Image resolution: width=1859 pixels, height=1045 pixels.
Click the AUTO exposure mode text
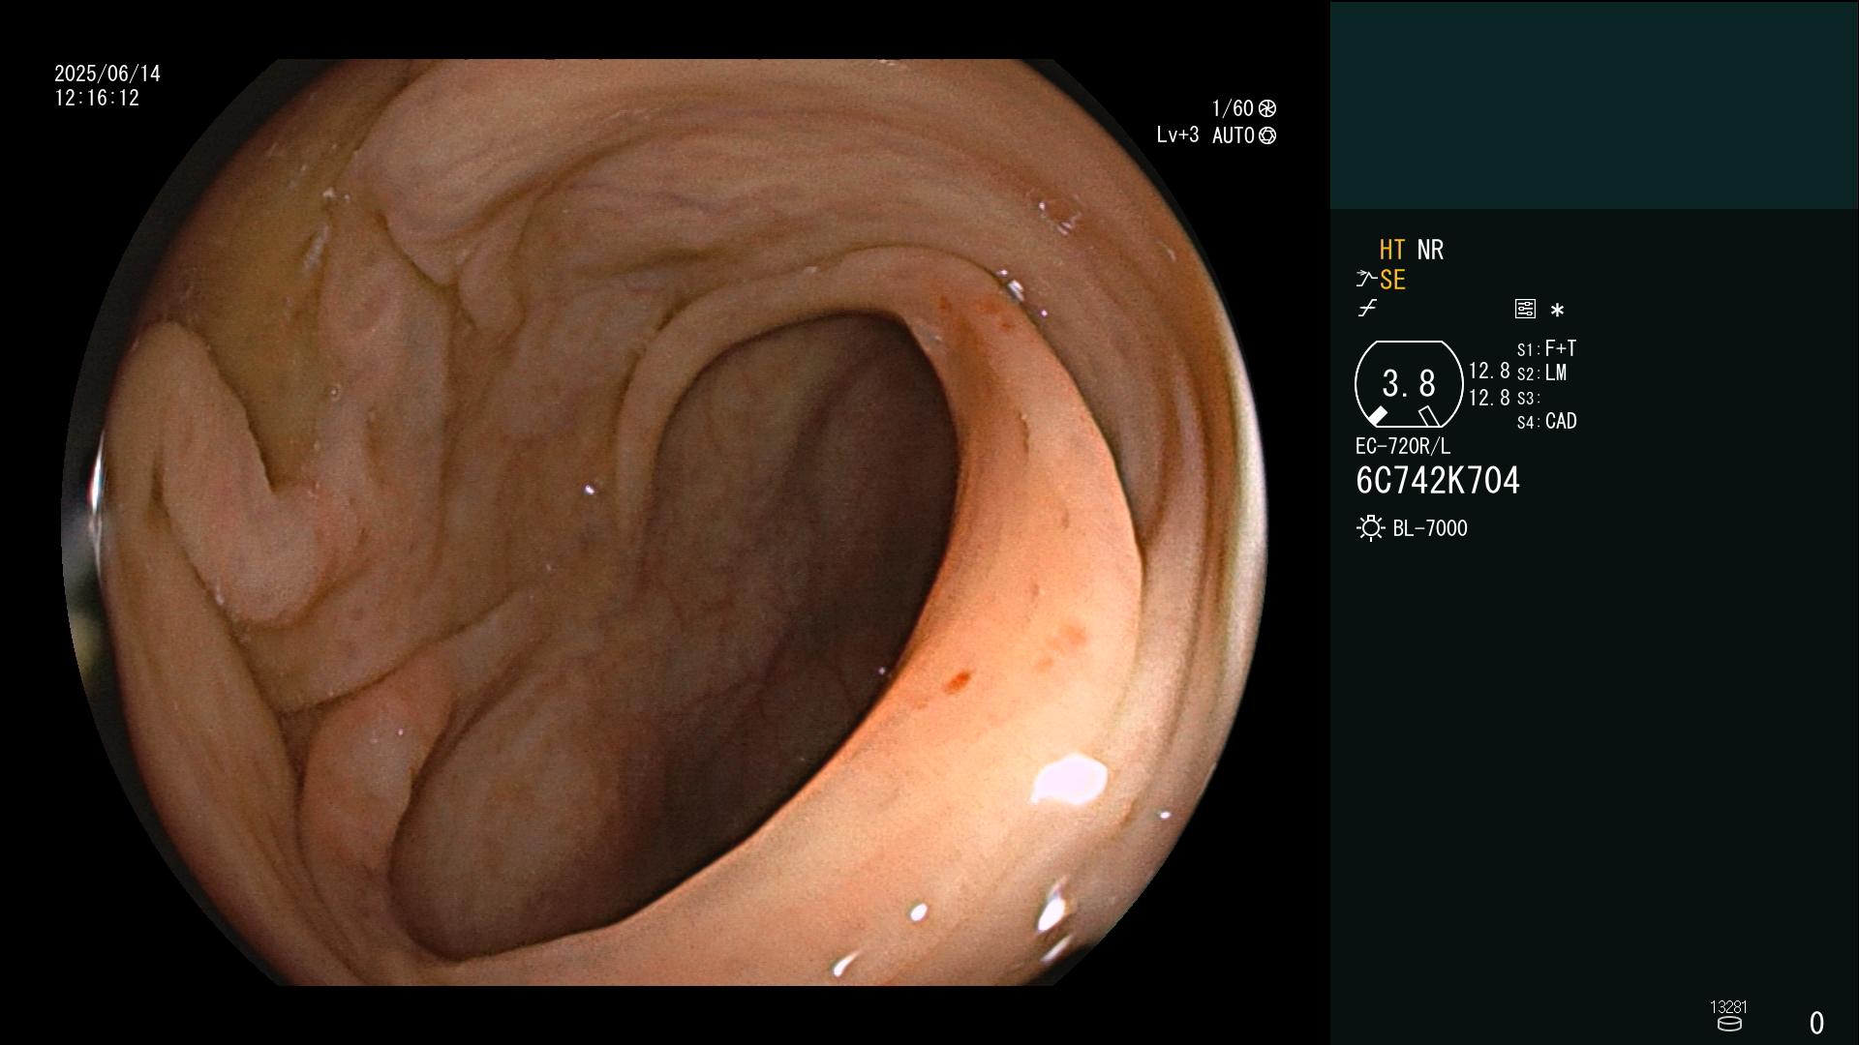tap(1233, 136)
